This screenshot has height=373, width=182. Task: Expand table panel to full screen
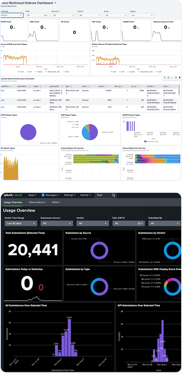(x=172, y=78)
